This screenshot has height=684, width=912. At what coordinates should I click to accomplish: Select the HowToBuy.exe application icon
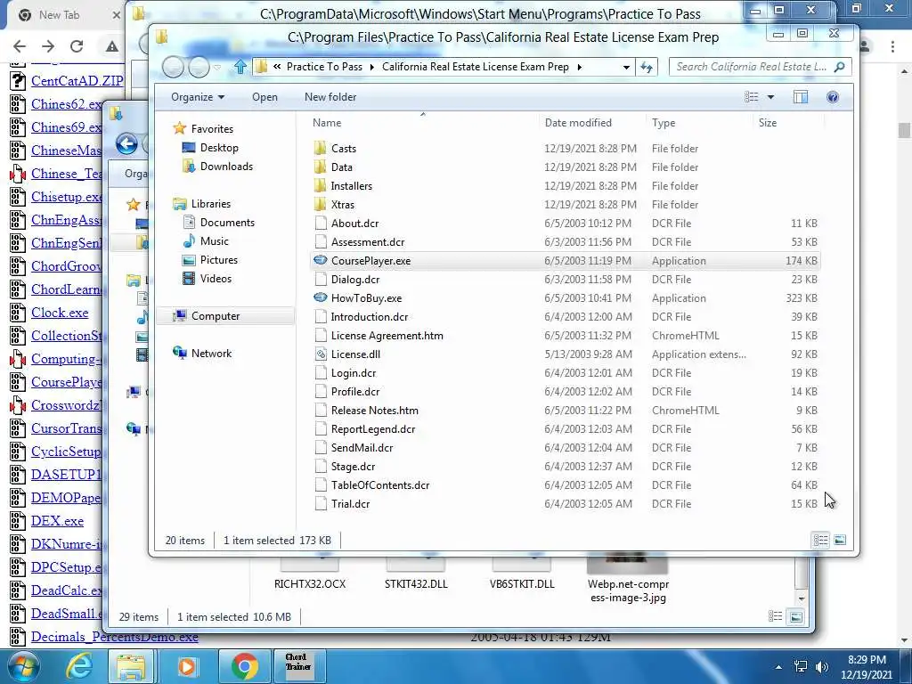tap(321, 297)
